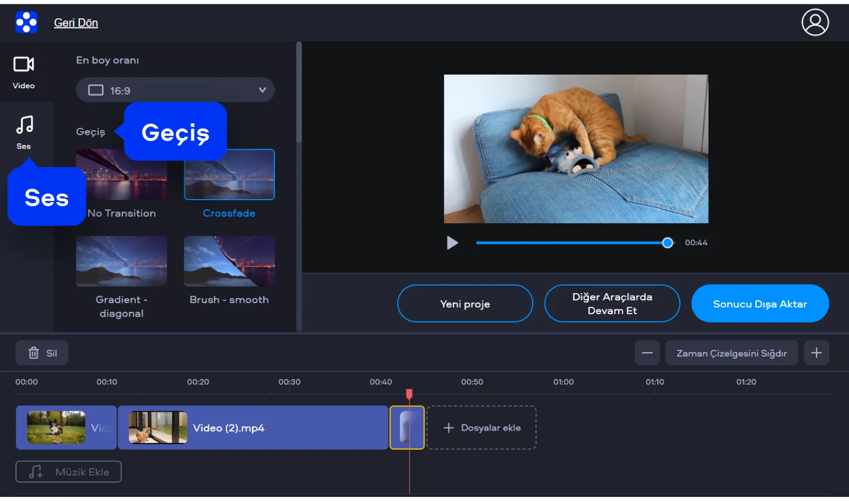This screenshot has width=849, height=501.
Task: Pick the Brush - smooth transition
Action: 229,261
